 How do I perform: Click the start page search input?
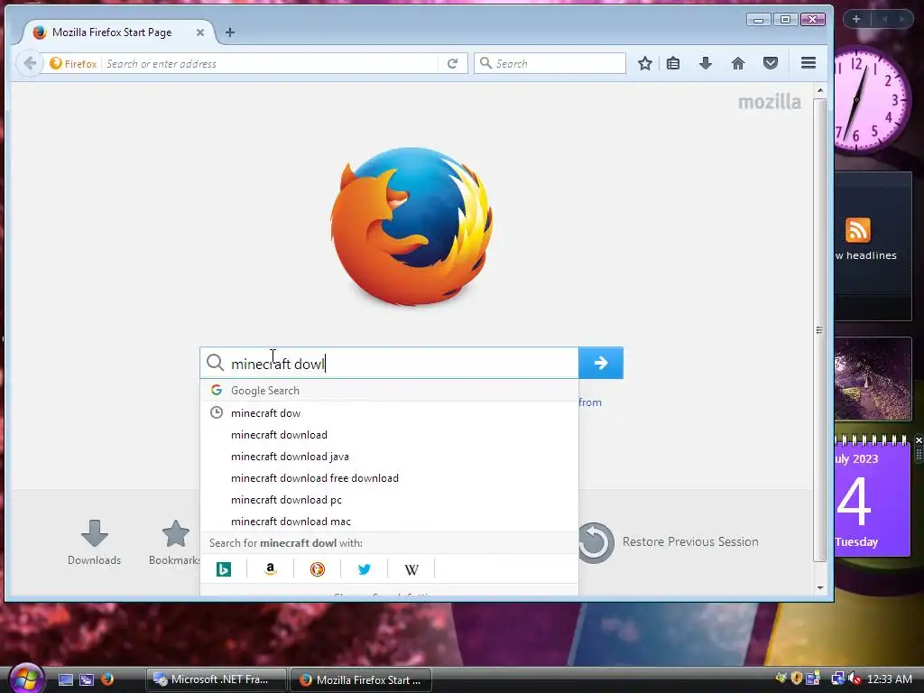click(390, 363)
